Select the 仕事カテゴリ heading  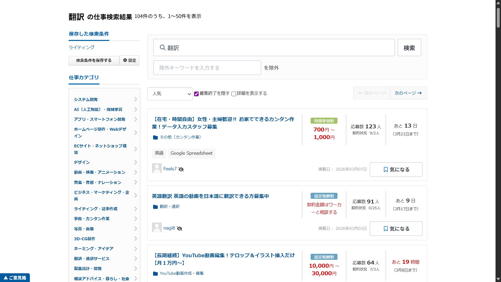click(84, 77)
